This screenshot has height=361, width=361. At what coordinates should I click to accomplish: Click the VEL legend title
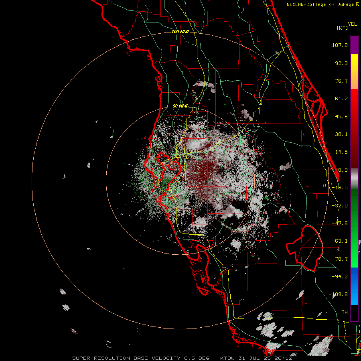pyautogui.click(x=352, y=24)
